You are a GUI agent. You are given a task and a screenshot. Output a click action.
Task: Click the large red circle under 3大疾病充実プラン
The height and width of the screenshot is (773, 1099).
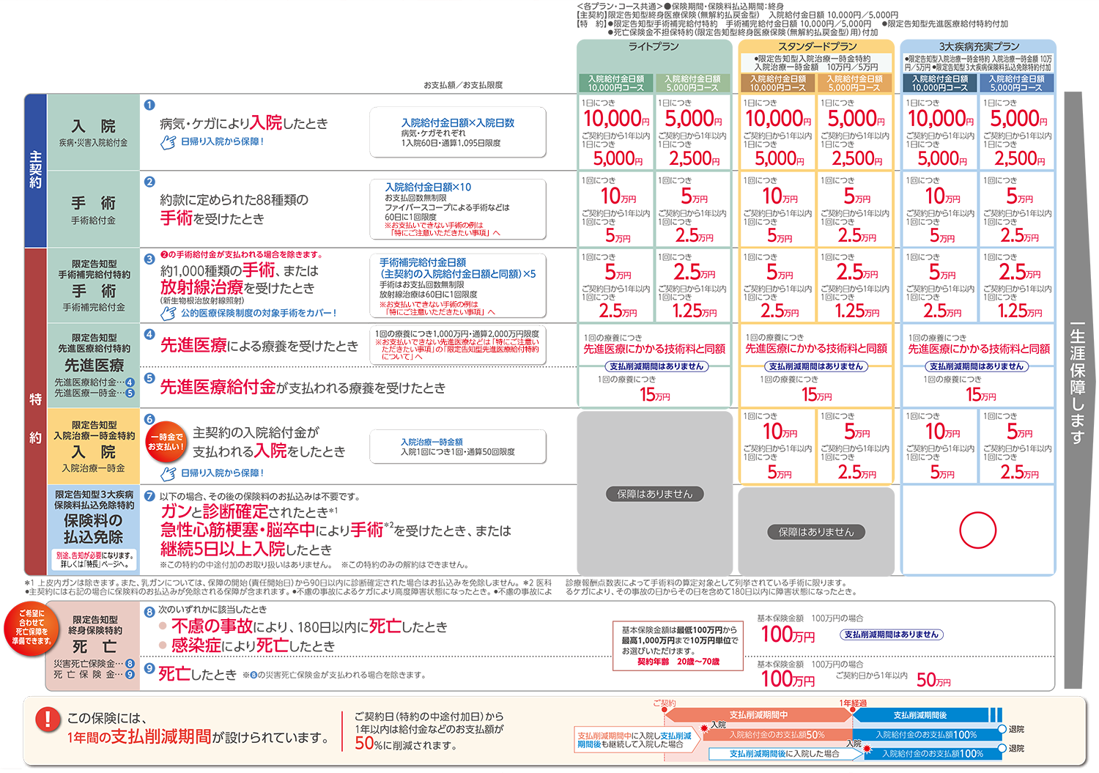(x=978, y=530)
